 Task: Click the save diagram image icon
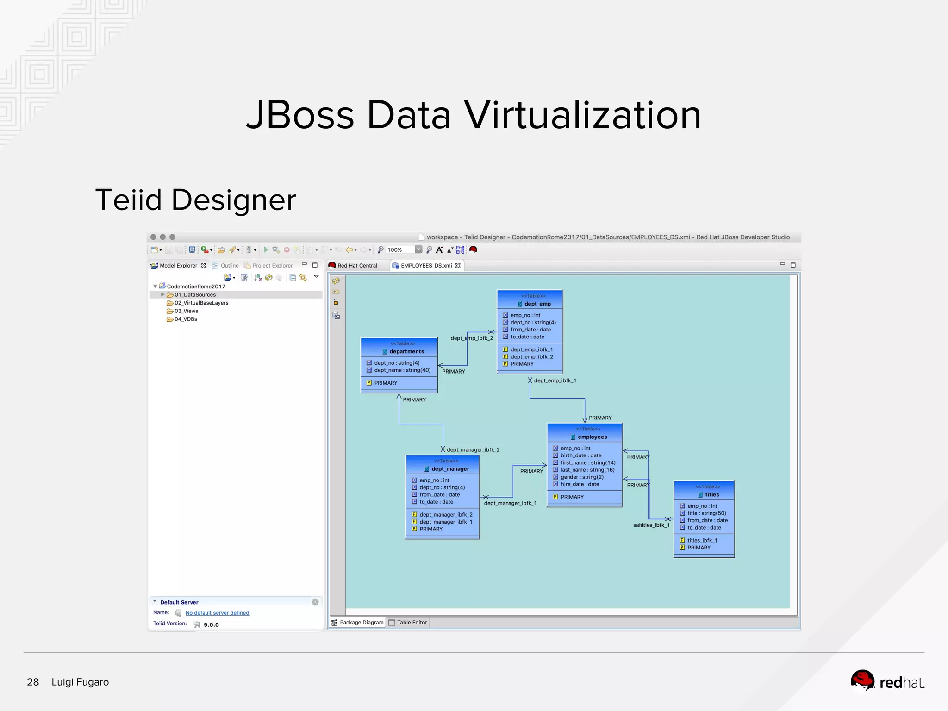tap(336, 316)
